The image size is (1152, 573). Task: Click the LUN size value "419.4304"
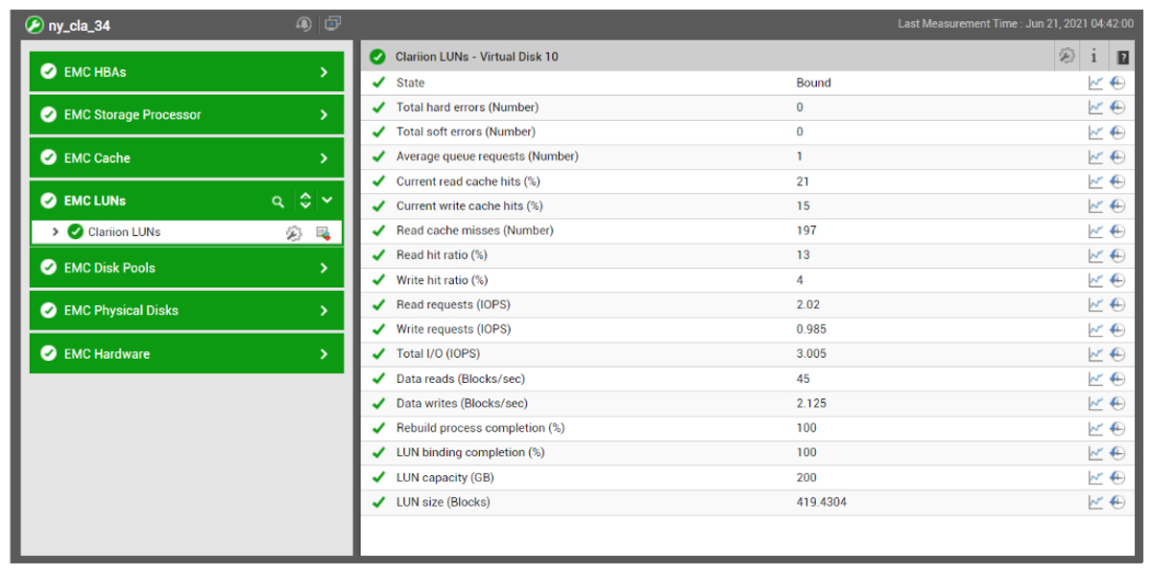(822, 502)
